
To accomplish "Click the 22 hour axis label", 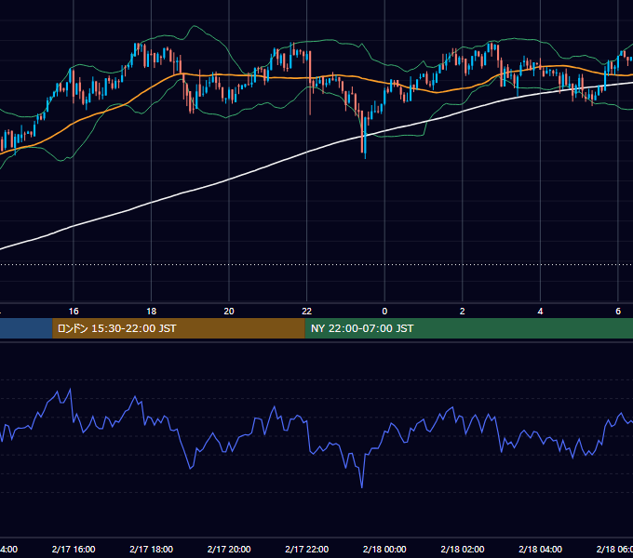I will point(307,312).
